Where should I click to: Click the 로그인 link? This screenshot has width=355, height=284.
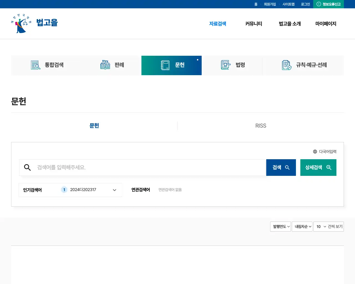pyautogui.click(x=305, y=4)
